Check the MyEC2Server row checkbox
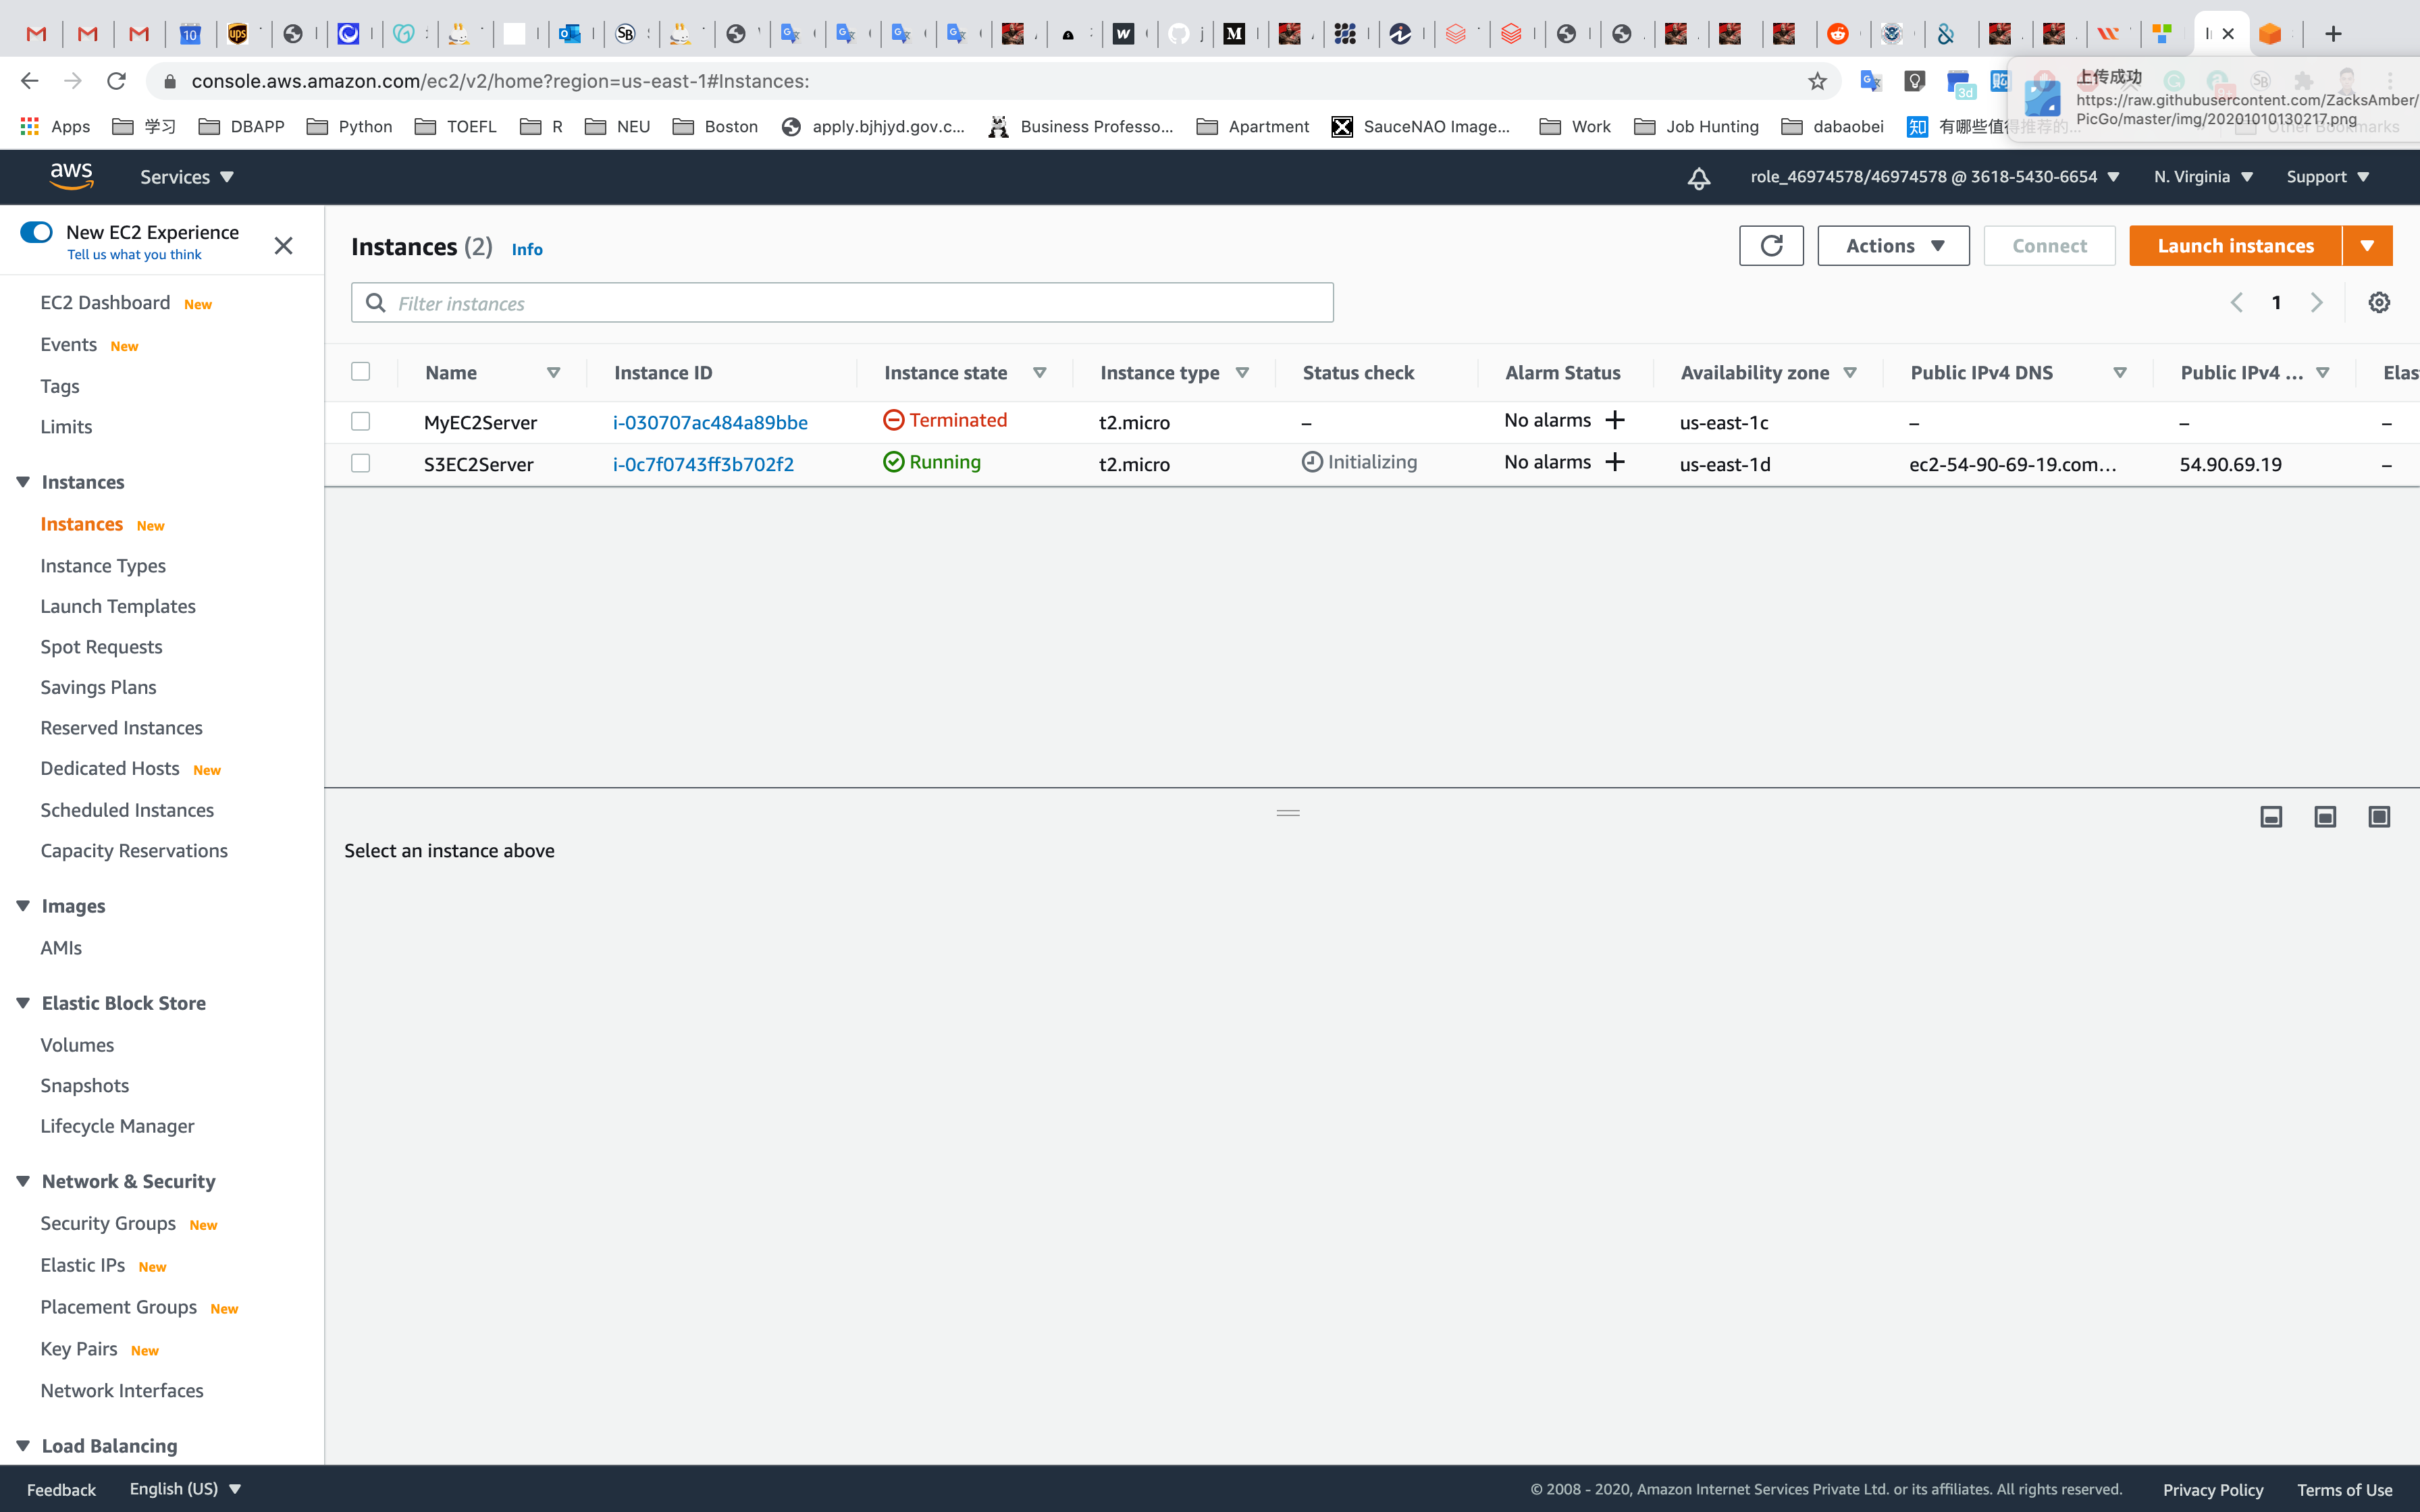Image resolution: width=2420 pixels, height=1512 pixels. pos(361,421)
